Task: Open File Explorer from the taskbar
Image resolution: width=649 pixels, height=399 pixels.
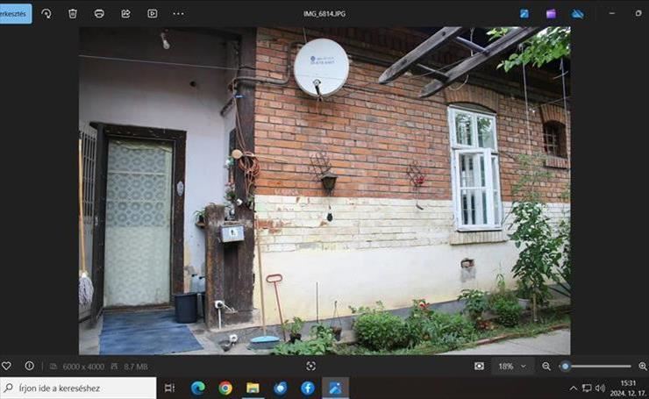Action: (x=253, y=388)
